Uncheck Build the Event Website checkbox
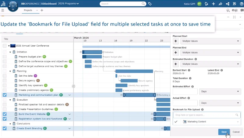This screenshot has height=138, width=244. (x=5, y=114)
